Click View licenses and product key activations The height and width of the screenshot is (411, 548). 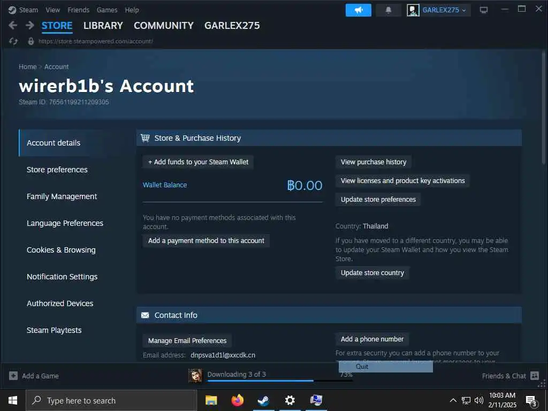coord(402,181)
